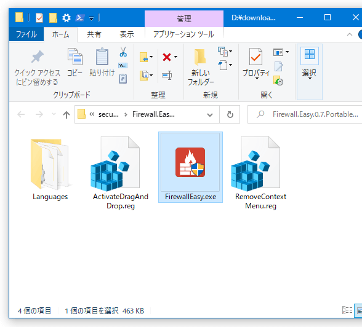
Task: Click the Copy path icon
Action: click(x=123, y=66)
